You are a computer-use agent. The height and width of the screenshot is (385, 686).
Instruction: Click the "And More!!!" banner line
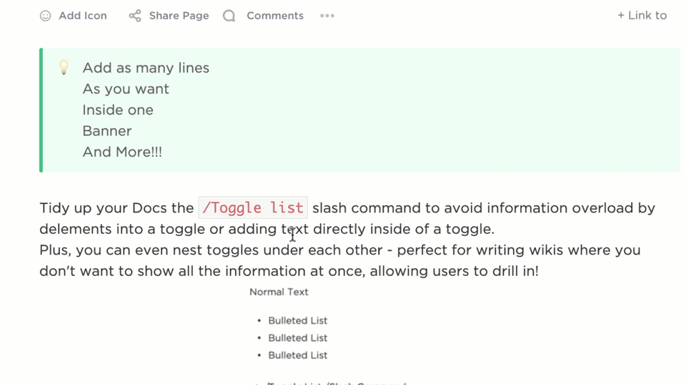pyautogui.click(x=122, y=152)
